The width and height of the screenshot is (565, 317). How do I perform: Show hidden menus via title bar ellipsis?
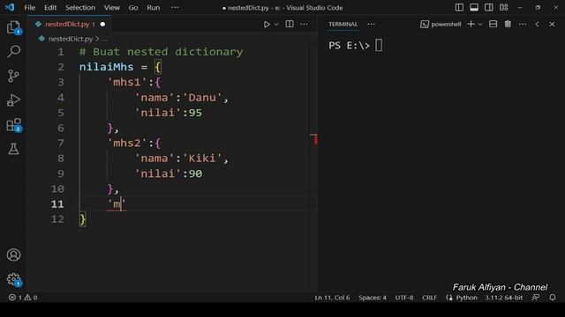[175, 8]
